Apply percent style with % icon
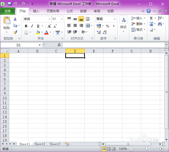Screen dimensions: 169x152 pos(107,26)
